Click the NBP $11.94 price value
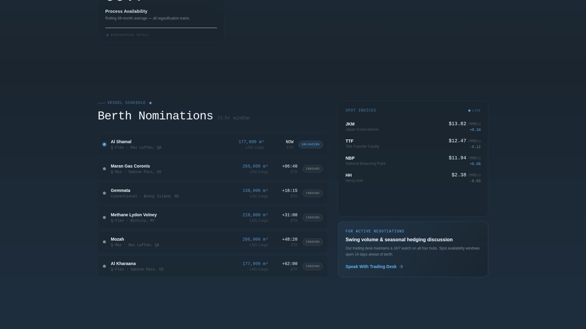The width and height of the screenshot is (586, 329). (457, 158)
